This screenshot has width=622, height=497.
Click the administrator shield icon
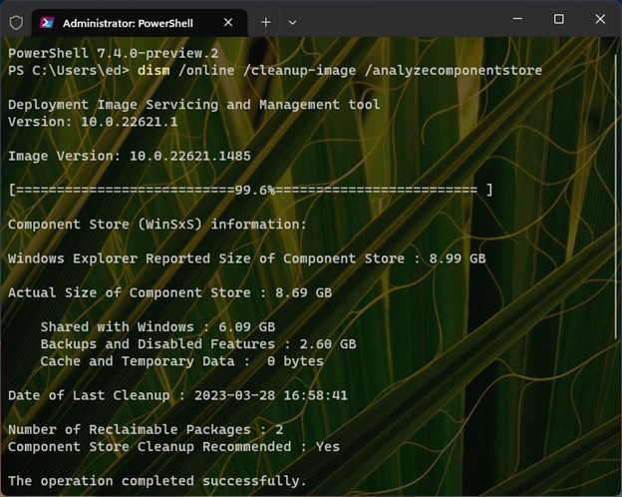tap(15, 21)
